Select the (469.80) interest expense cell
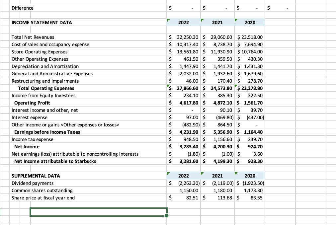The image size is (336, 225). coord(217,117)
